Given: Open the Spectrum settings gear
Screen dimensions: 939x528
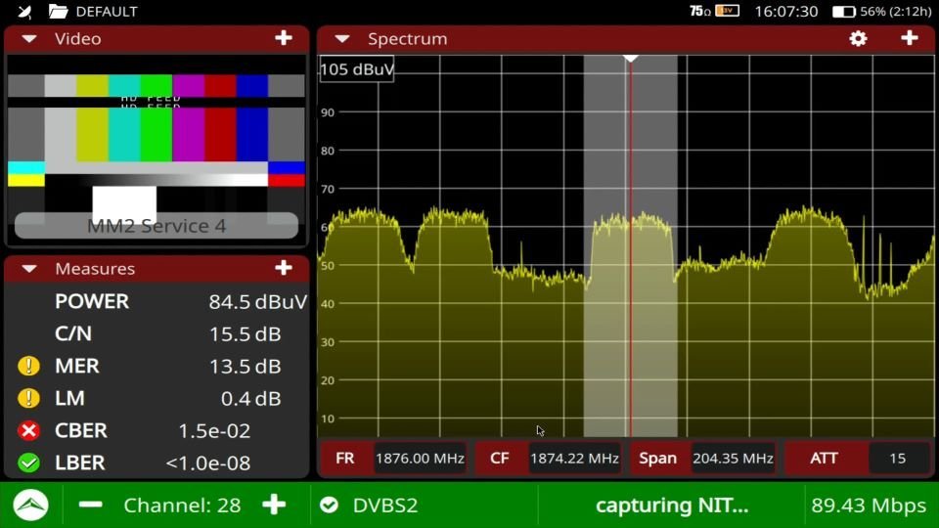Looking at the screenshot, I should click(x=858, y=39).
